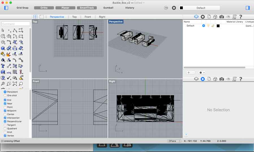254x152 pixels.
Task: Choose the Point tool in toolbar
Action: click(9, 30)
